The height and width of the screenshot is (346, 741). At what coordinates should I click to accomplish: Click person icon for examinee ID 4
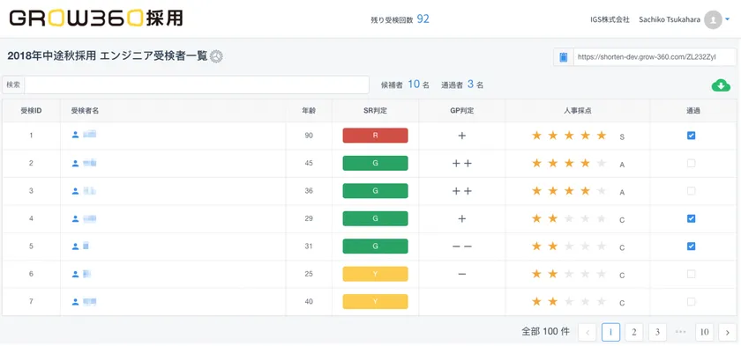pyautogui.click(x=75, y=218)
